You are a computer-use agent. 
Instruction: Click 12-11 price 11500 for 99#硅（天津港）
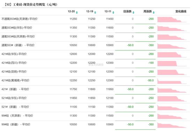110,116
